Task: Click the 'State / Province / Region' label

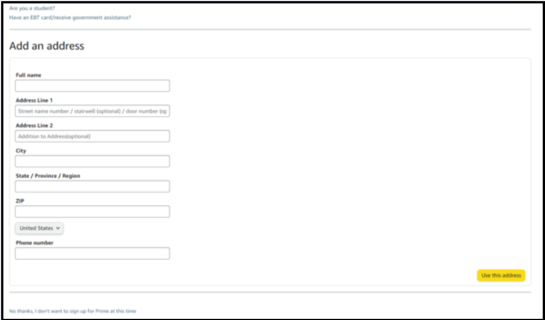Action: (x=47, y=176)
